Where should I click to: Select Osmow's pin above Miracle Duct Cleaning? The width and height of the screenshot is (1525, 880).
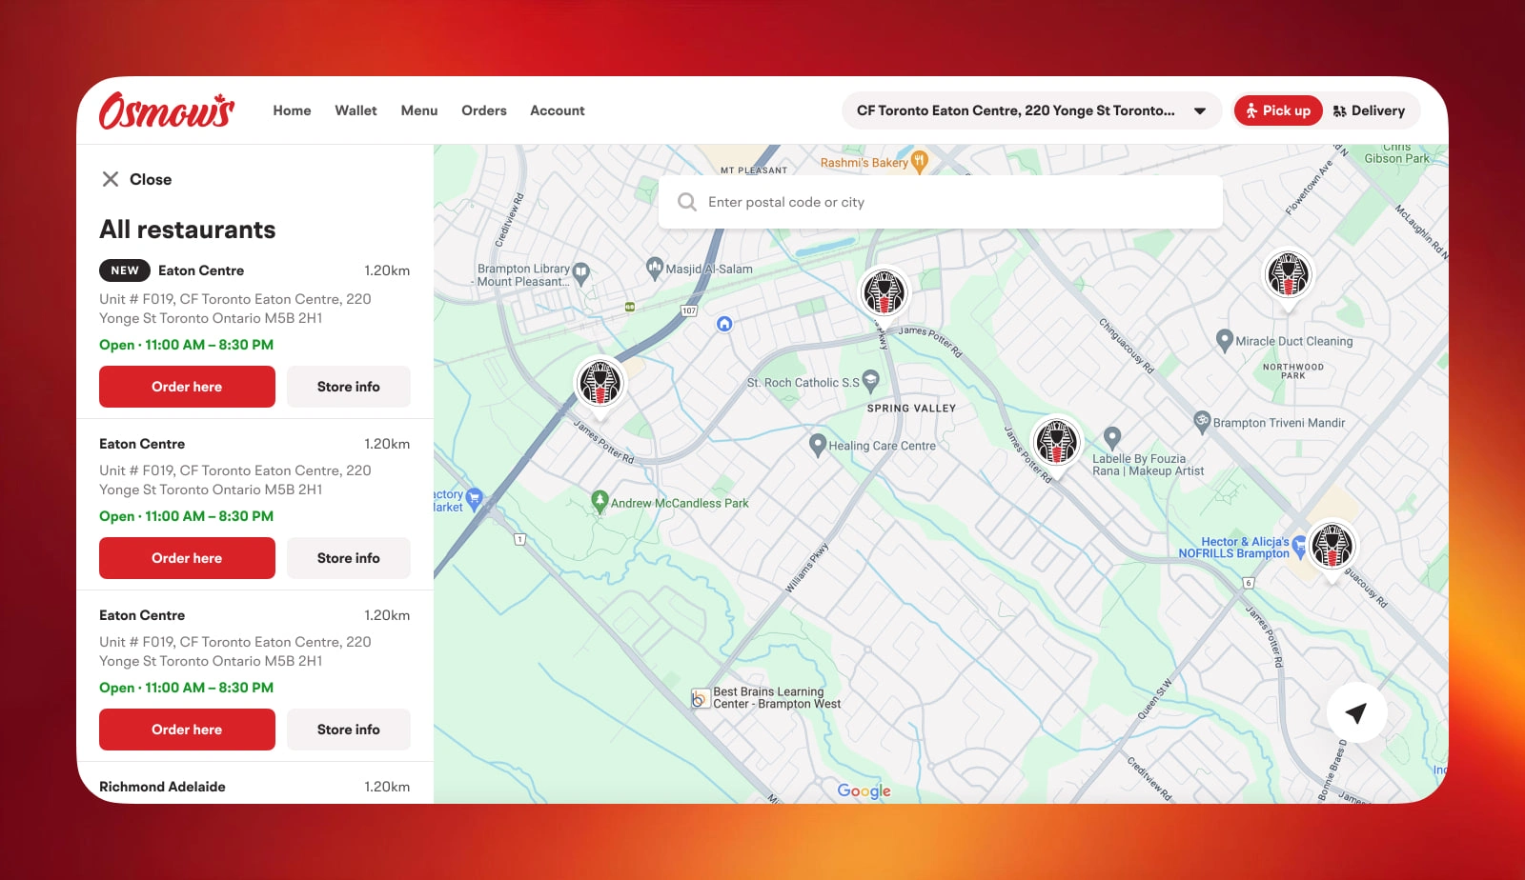click(1289, 277)
